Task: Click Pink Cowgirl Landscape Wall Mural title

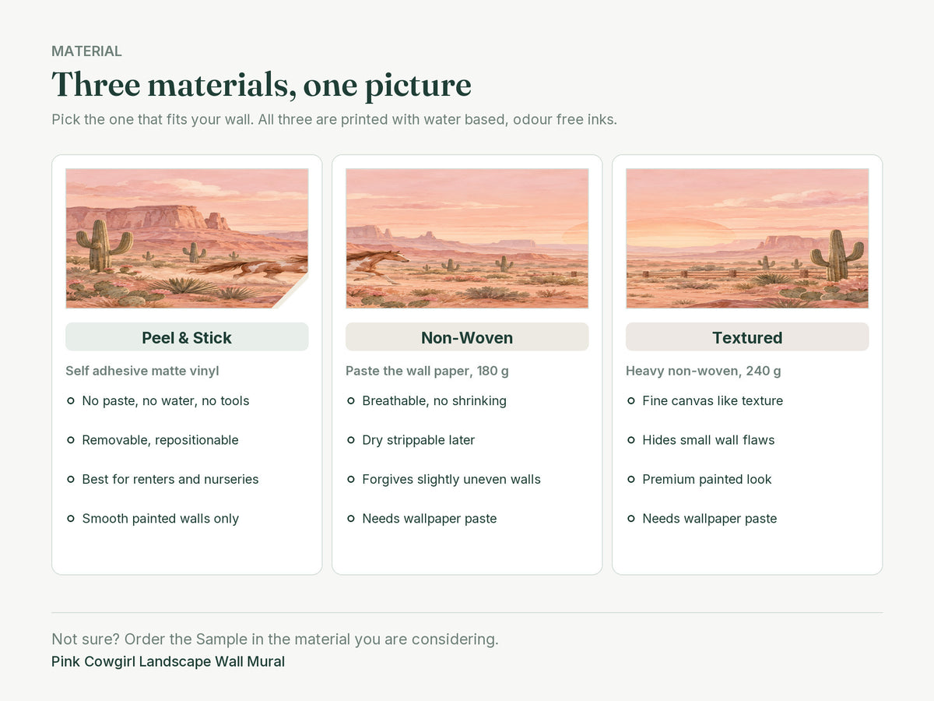Action: coord(168,662)
